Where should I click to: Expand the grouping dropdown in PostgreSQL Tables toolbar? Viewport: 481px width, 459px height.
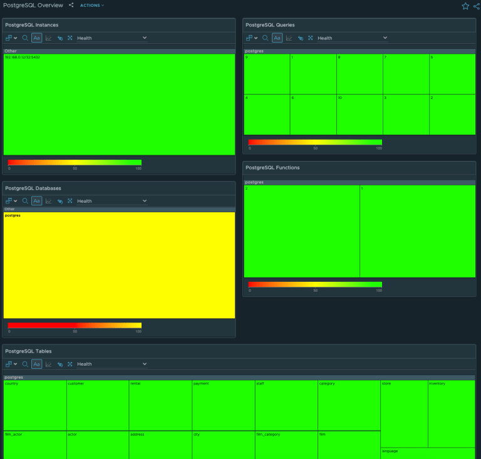tap(11, 364)
